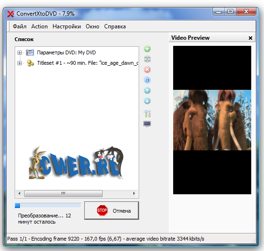Click the right scroll arrow in list
This screenshot has width=264, height=251.
[x=134, y=193]
